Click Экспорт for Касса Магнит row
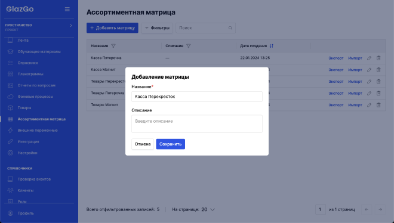 pos(336,70)
